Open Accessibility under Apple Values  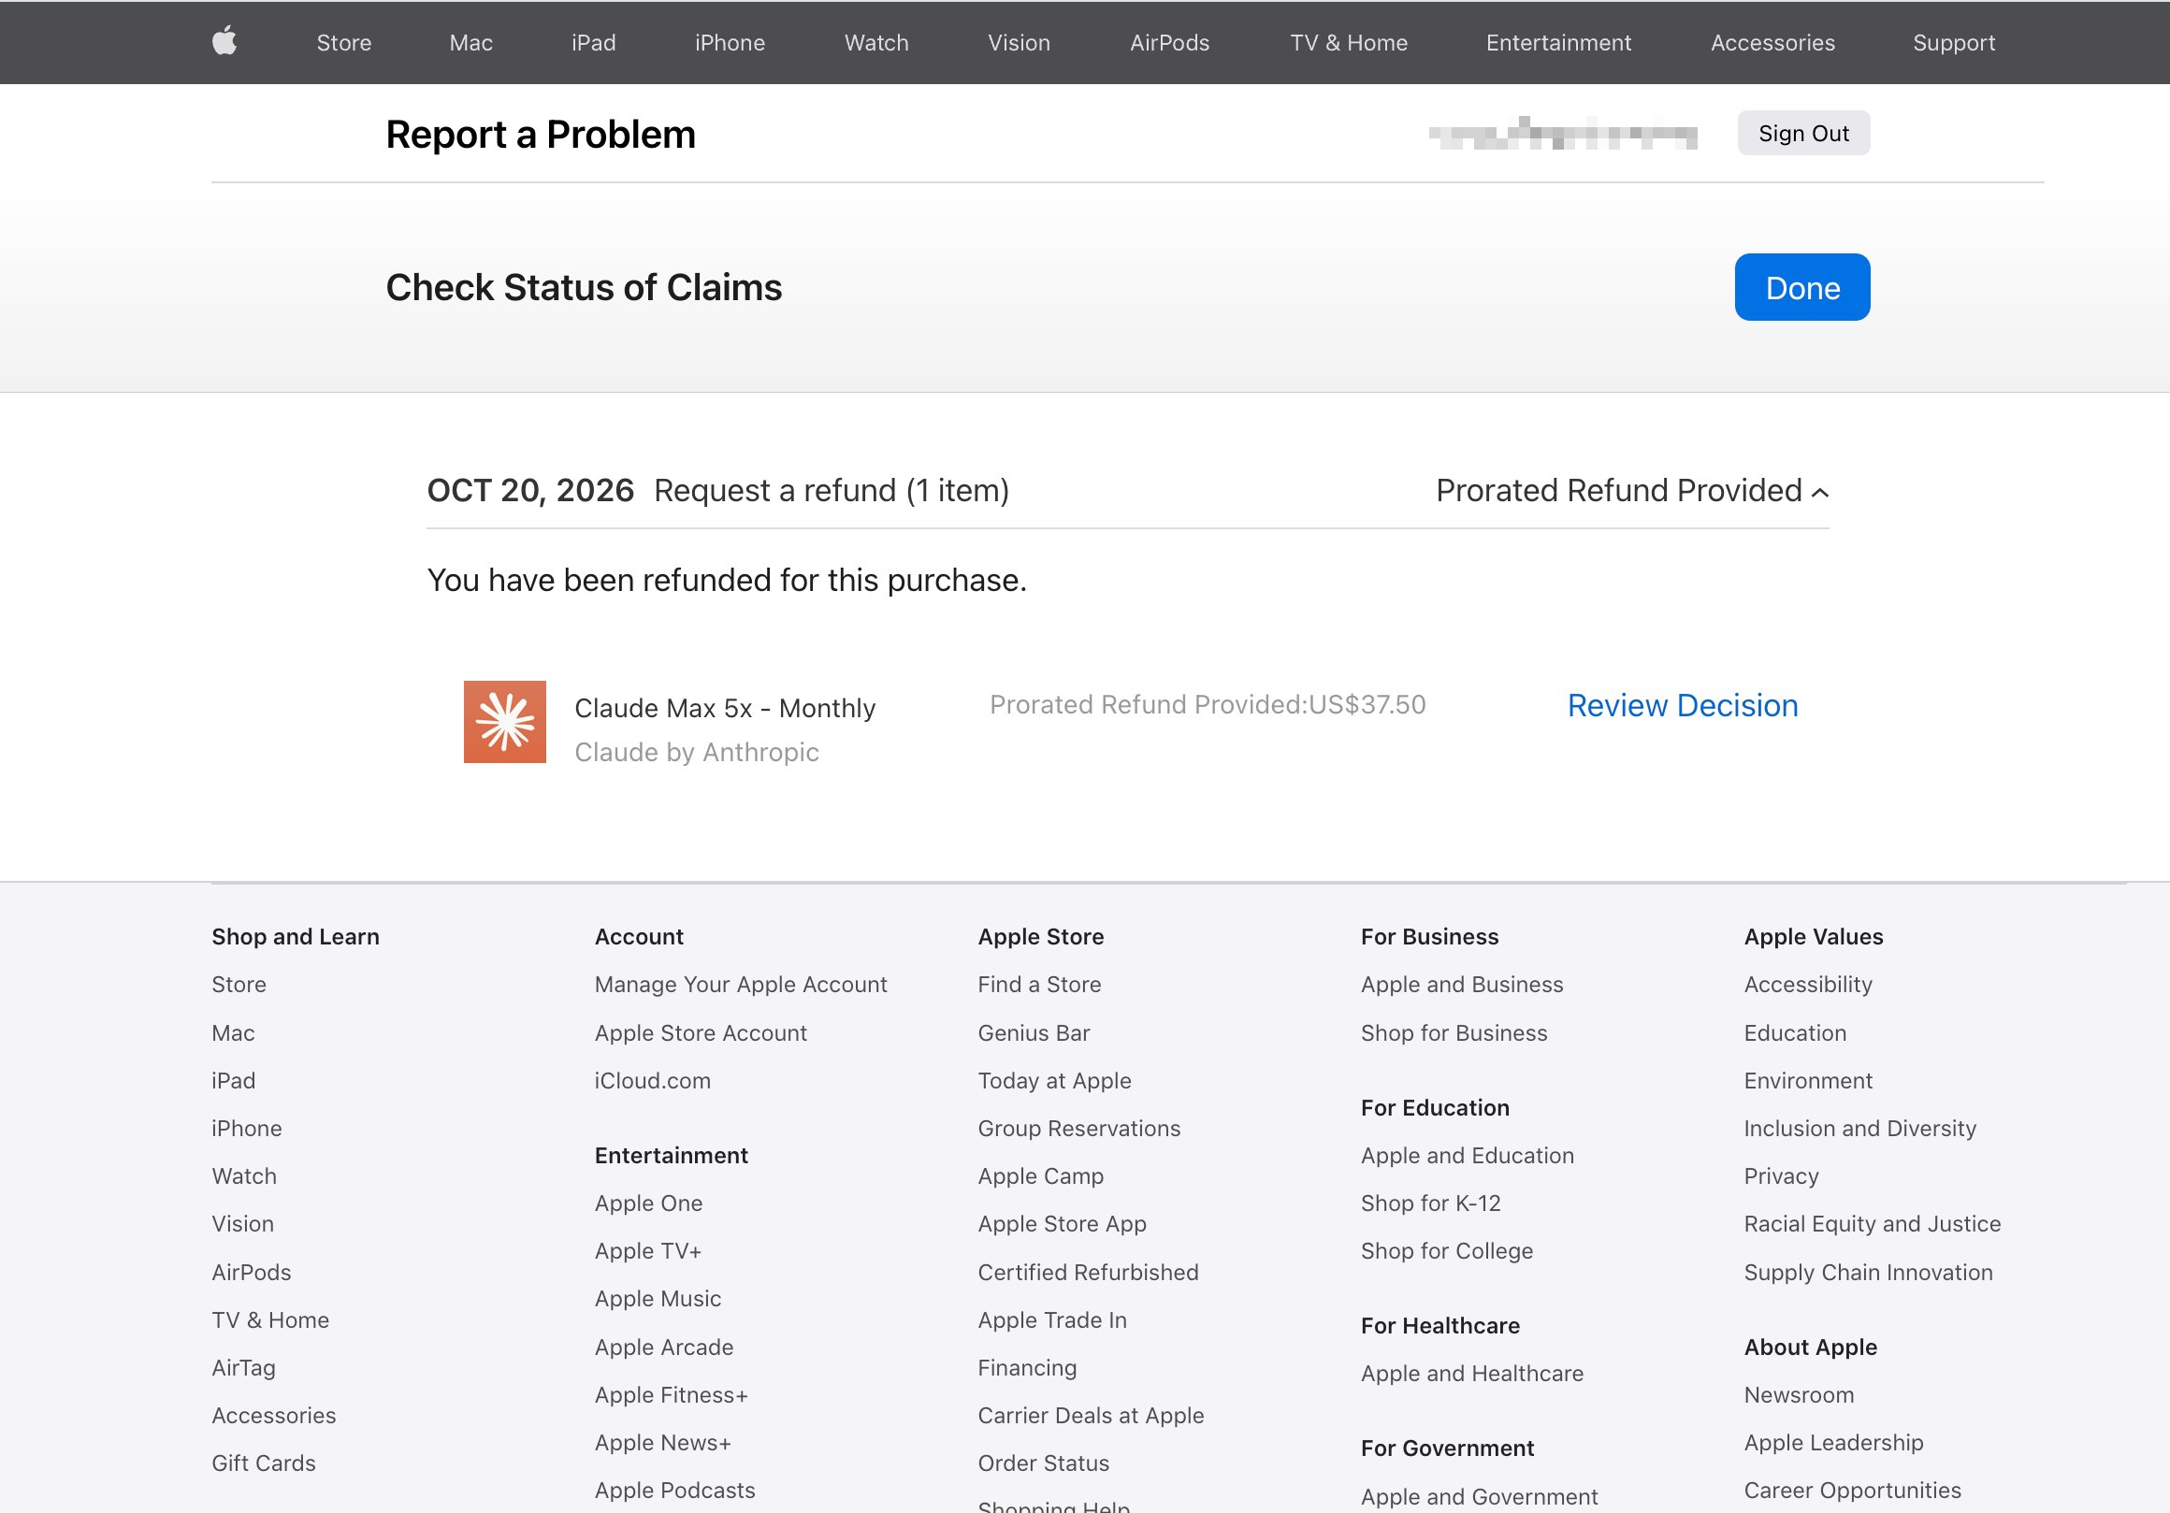[1808, 985]
